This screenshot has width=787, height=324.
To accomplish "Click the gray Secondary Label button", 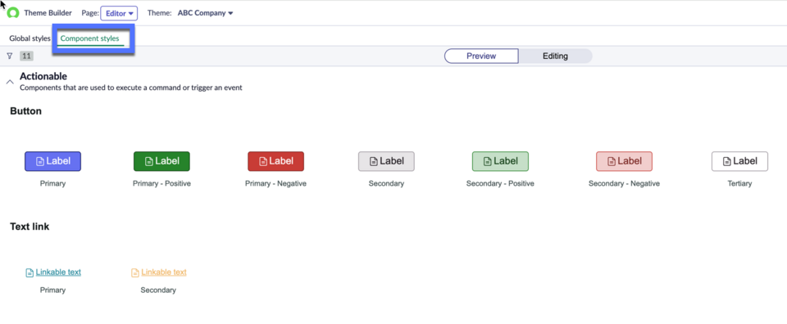I will (x=386, y=161).
